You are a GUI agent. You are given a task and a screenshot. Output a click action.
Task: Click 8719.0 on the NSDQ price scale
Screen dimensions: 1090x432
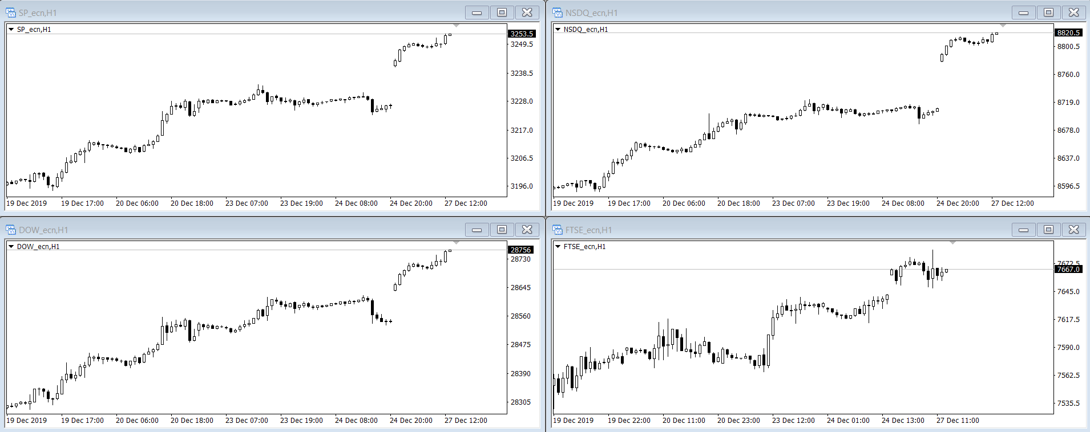1068,103
